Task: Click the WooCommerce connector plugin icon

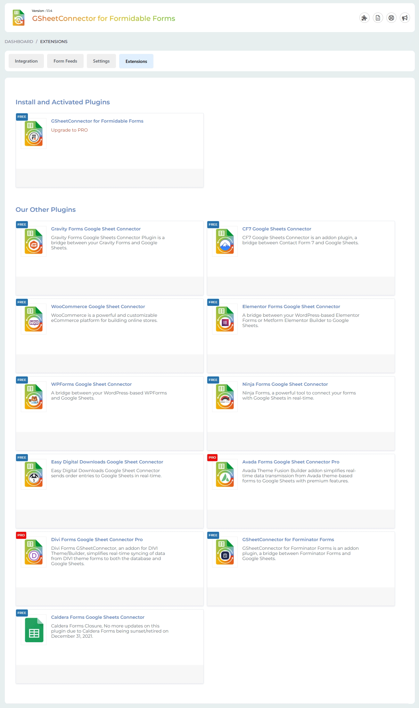Action: (34, 319)
